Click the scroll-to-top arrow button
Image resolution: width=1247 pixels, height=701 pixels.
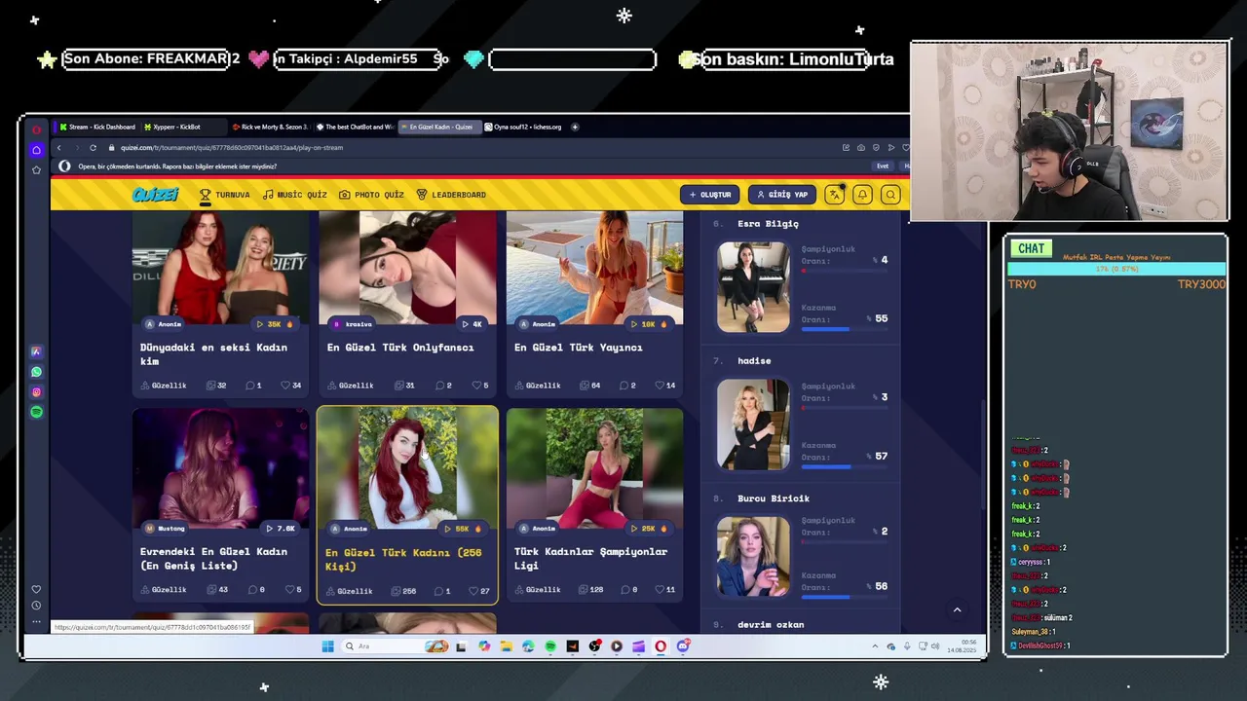(957, 609)
